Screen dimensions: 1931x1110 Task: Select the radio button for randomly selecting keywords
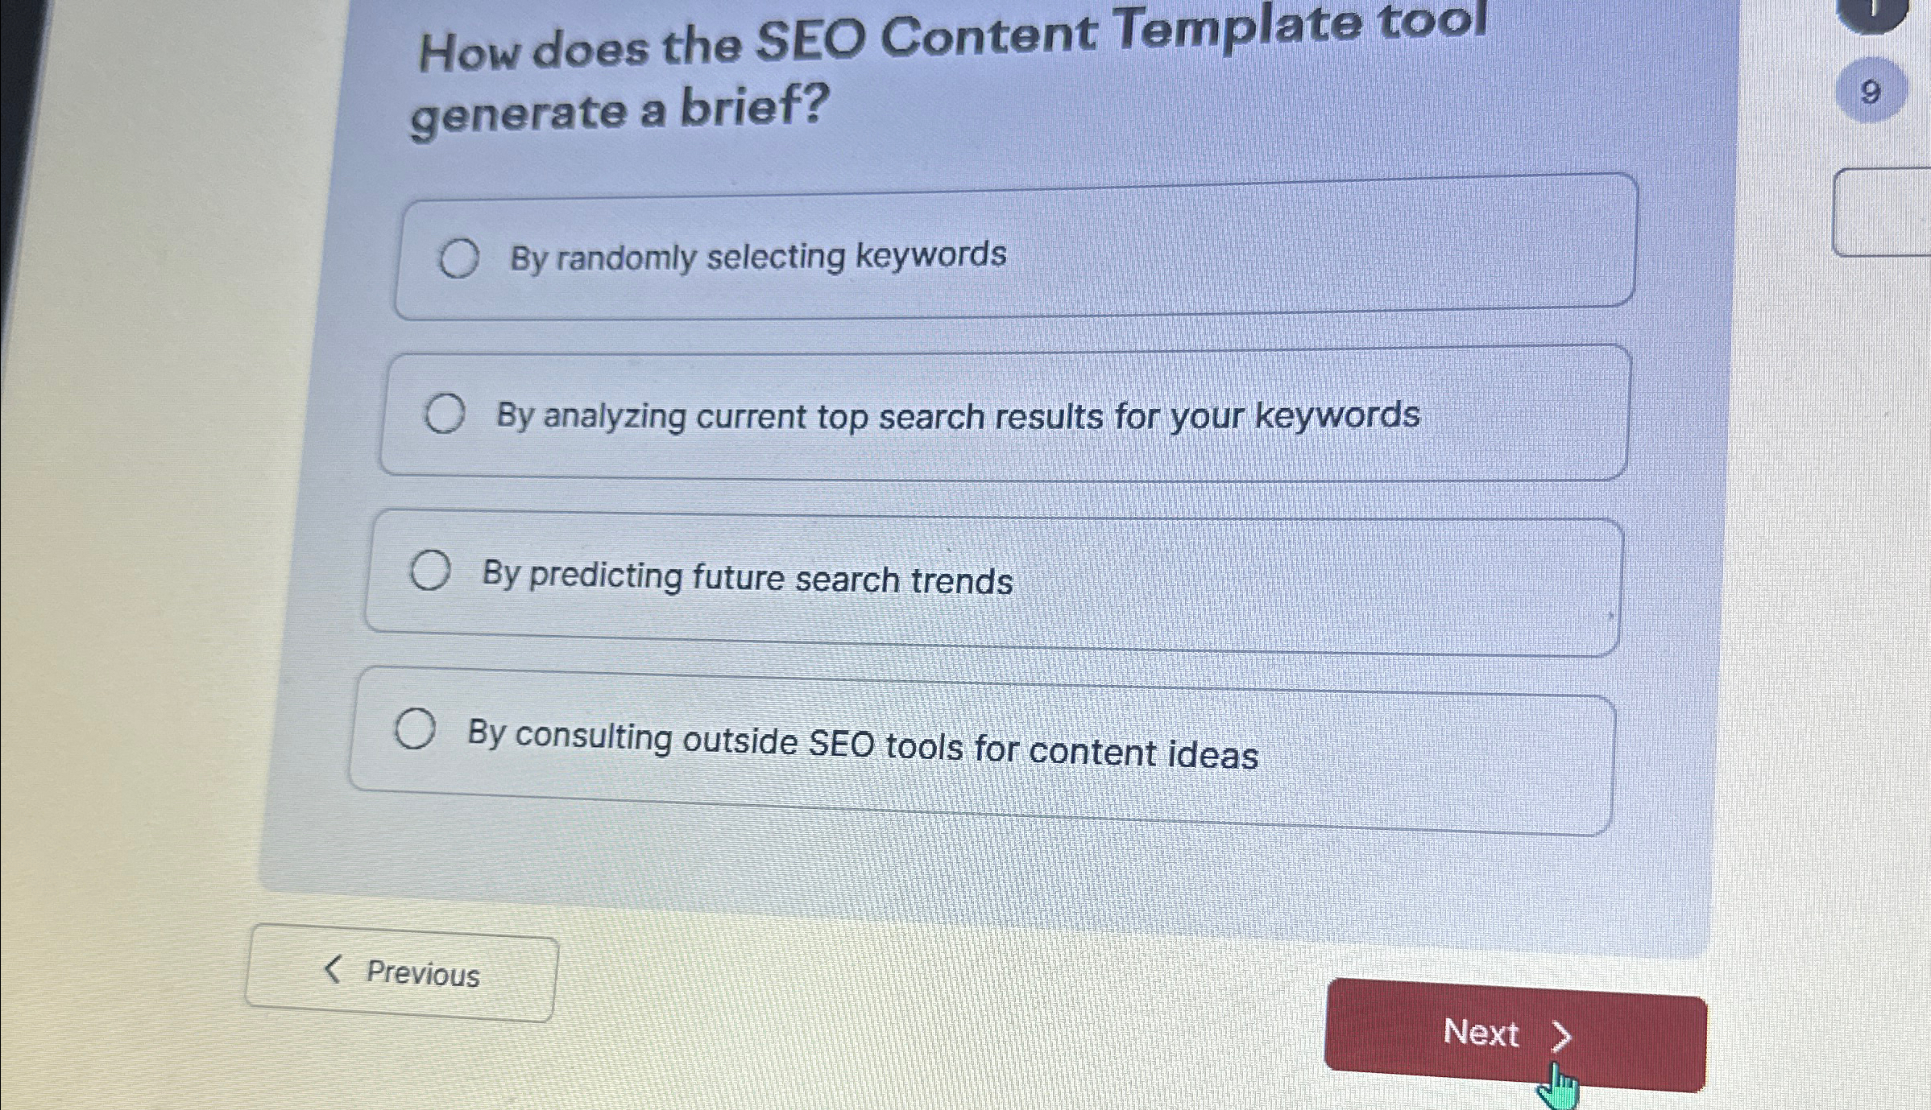coord(459,258)
